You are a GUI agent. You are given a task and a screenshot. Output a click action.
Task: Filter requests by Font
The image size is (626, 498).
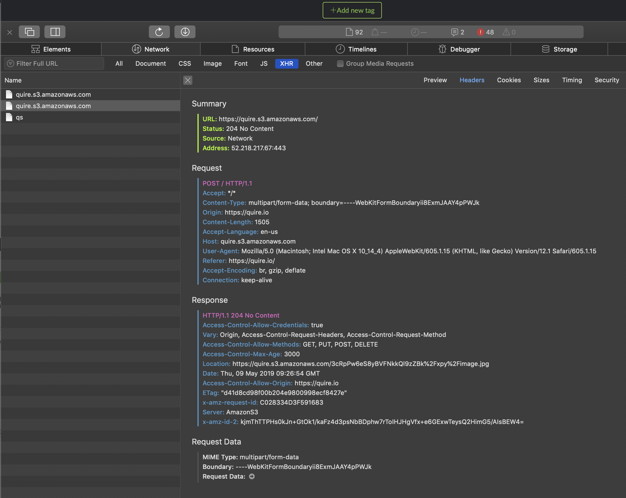click(x=241, y=63)
